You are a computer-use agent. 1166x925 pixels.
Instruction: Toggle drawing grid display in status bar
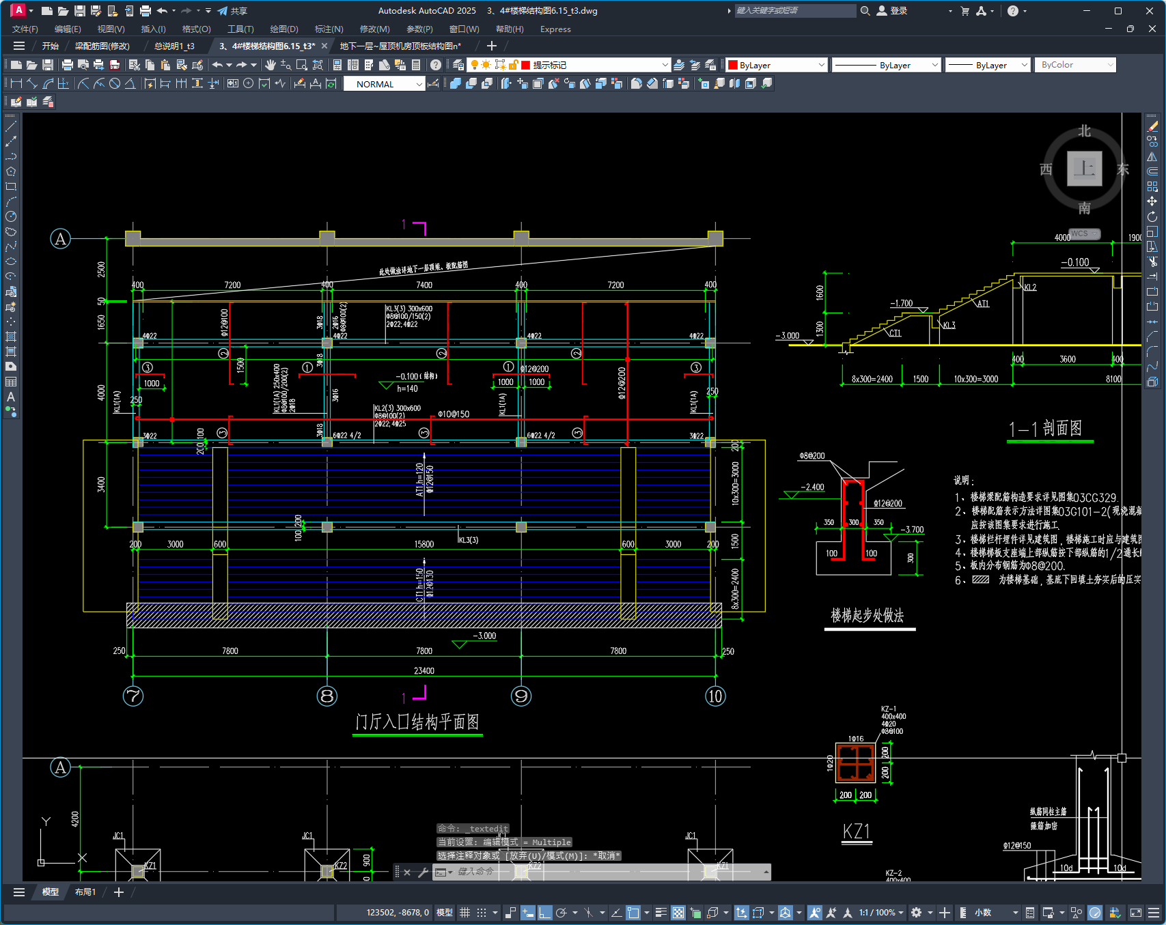(x=465, y=913)
